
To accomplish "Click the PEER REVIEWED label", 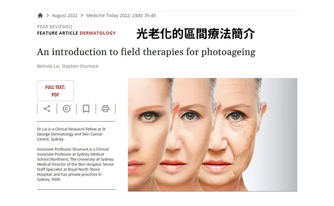I will click(x=55, y=27).
